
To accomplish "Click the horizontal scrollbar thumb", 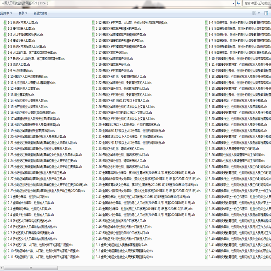I will [x=31, y=268].
